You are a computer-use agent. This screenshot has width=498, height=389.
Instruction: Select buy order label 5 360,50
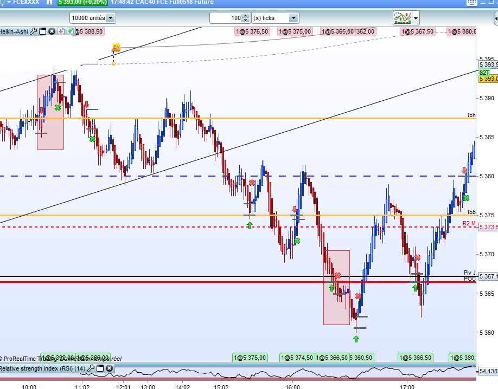361,358
